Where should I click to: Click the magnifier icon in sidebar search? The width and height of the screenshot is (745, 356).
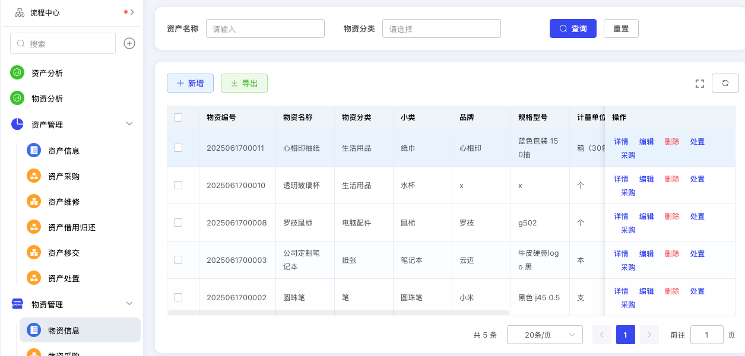click(21, 43)
